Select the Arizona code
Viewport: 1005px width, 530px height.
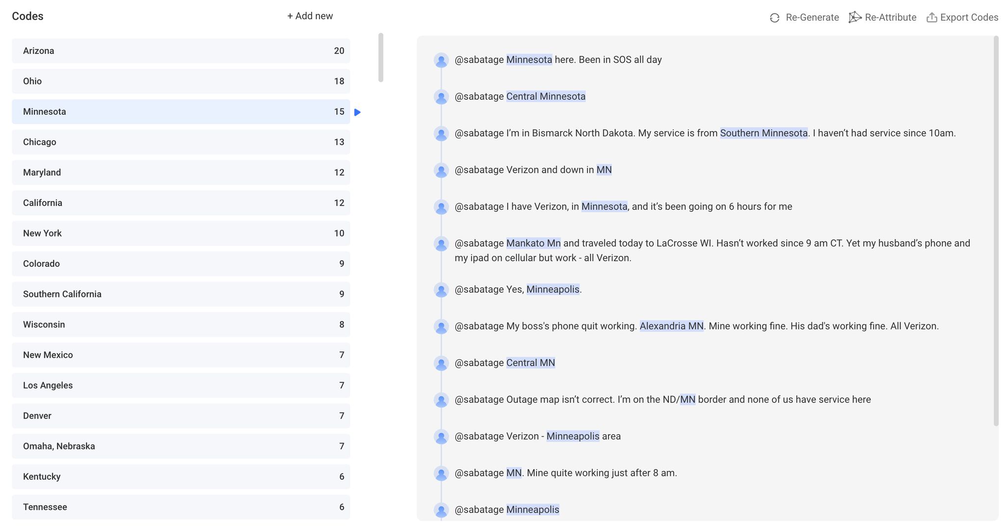tap(181, 51)
